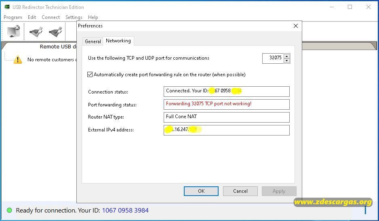Click the ID 1067 0958 3984 in status bar
The width and height of the screenshot is (379, 221).
[125, 211]
